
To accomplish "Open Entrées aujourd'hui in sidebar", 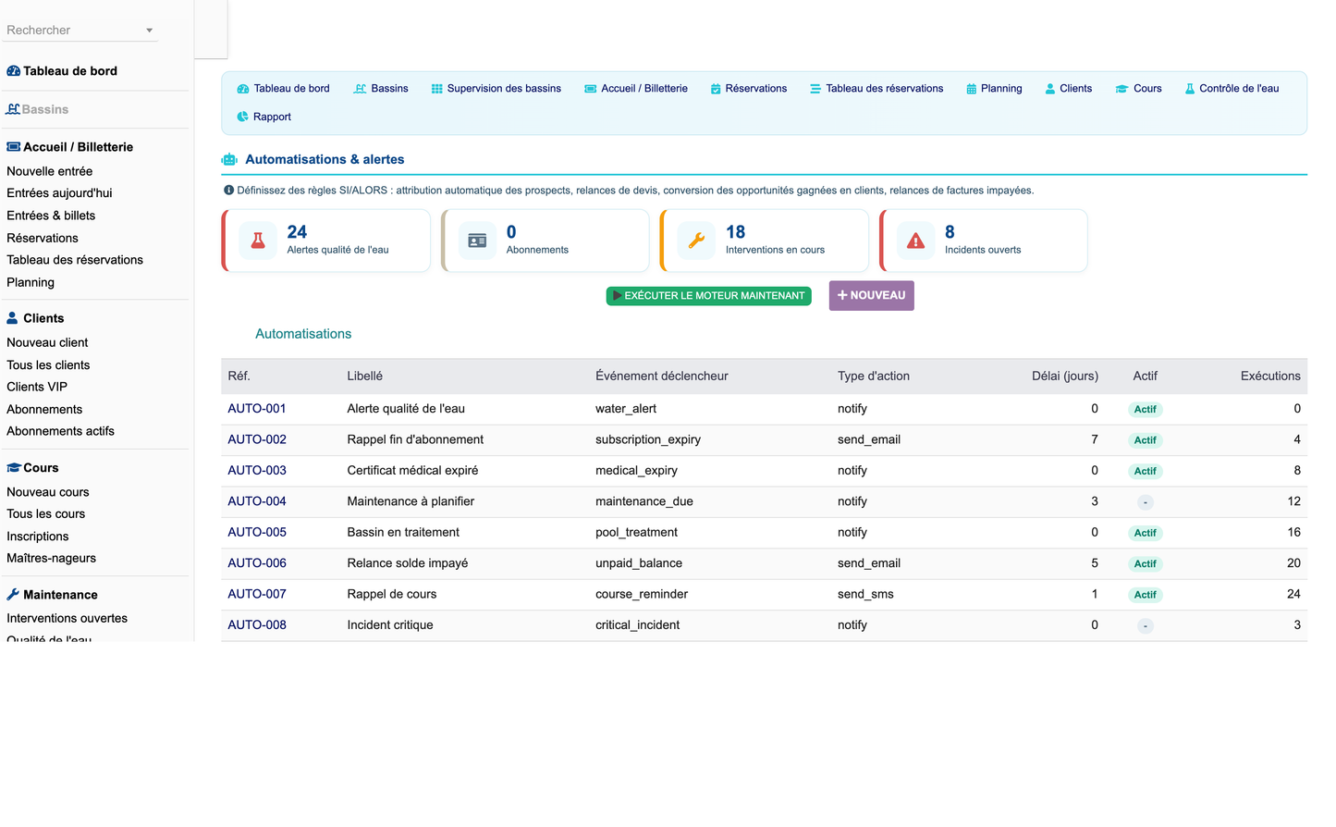I will tap(59, 193).
